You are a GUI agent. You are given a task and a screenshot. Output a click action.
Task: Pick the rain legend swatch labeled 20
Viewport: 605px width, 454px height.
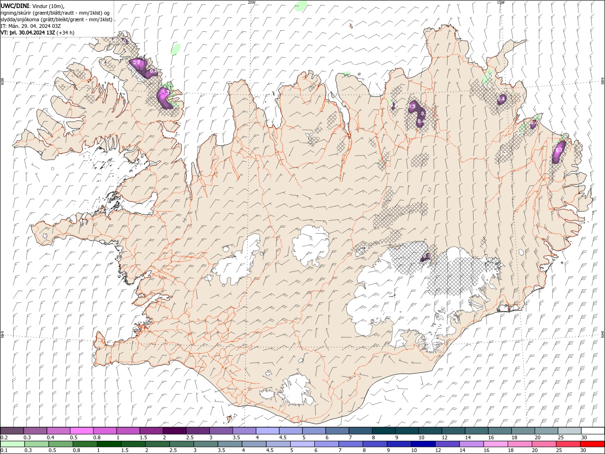point(544,444)
